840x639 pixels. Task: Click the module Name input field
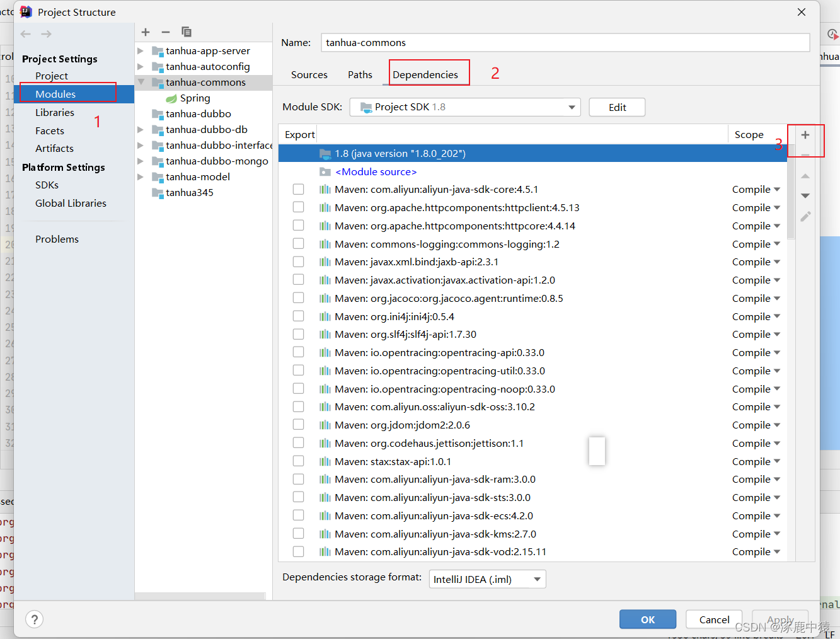tap(565, 42)
